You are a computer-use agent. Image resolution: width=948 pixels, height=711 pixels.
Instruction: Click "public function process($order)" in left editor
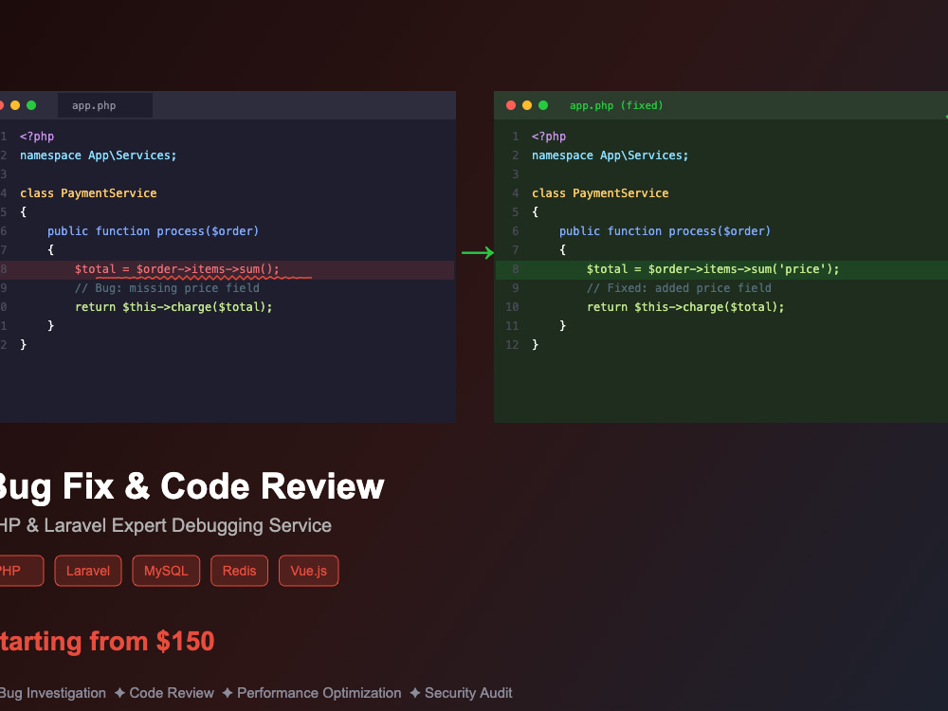(153, 231)
